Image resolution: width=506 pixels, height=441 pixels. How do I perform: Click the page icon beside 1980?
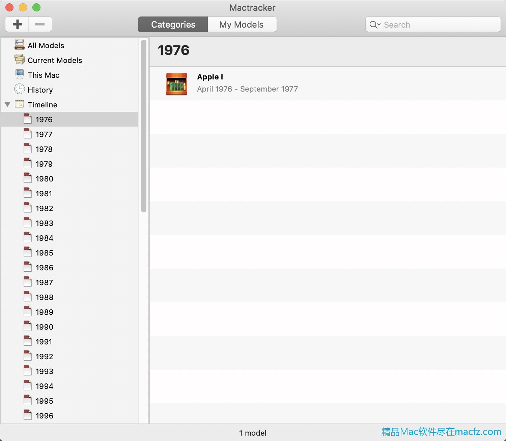point(28,178)
